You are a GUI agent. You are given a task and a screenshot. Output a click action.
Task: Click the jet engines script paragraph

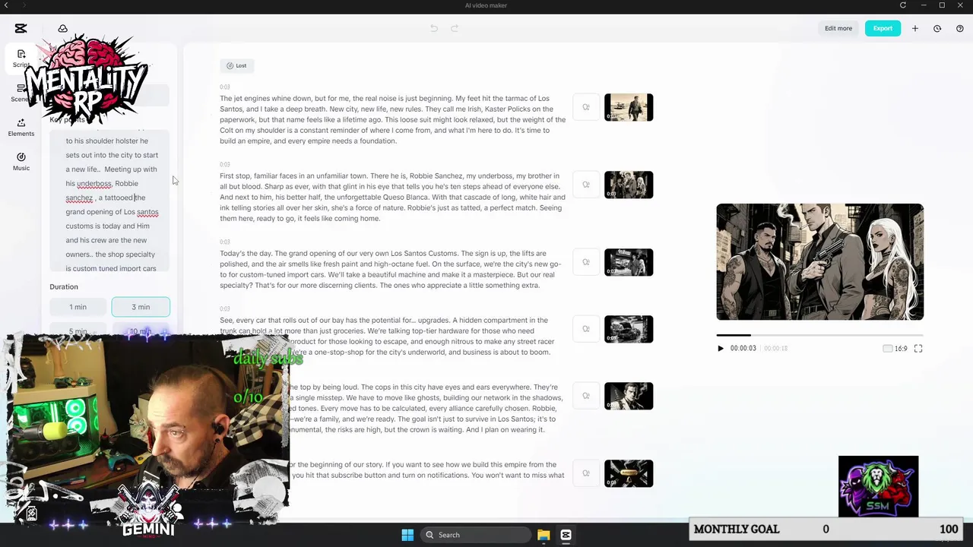pos(393,119)
